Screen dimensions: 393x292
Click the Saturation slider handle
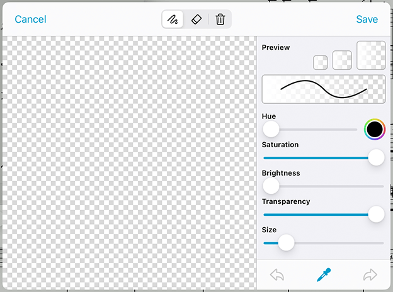(x=376, y=158)
